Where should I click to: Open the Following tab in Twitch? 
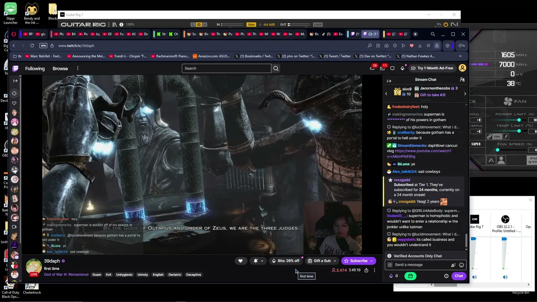35,68
